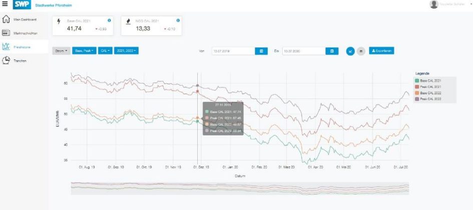Click the info icon on NCG CAL 2021 card
Image resolution: width=473 pixels, height=210 pixels.
(177, 20)
